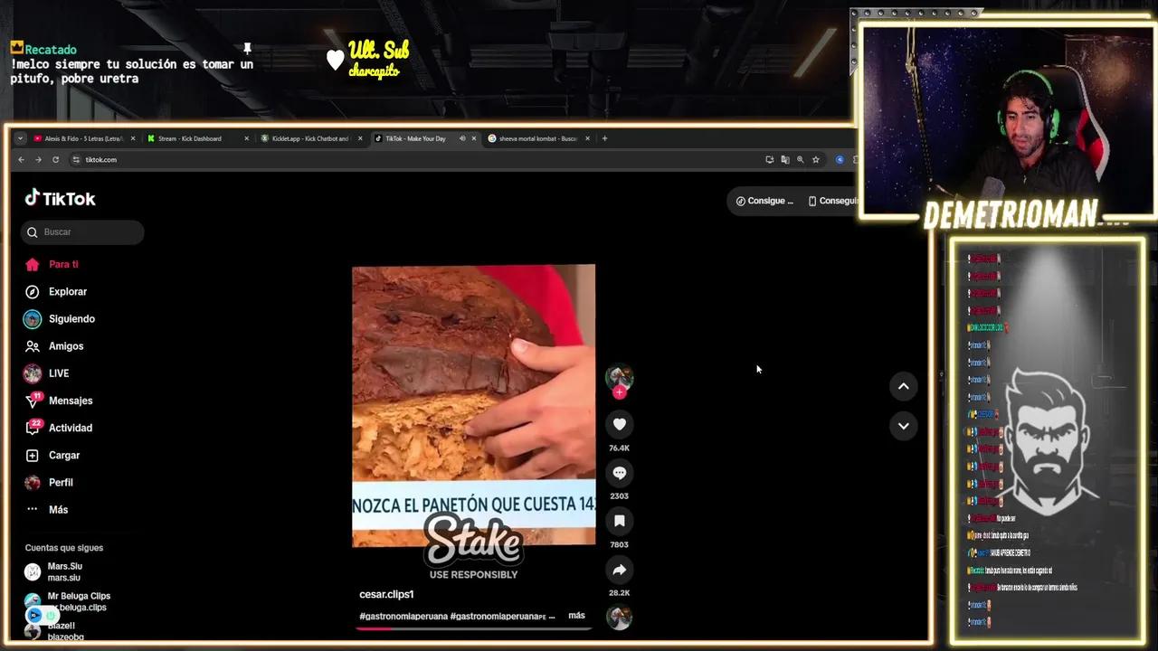Click the Cargar upload option

63,455
